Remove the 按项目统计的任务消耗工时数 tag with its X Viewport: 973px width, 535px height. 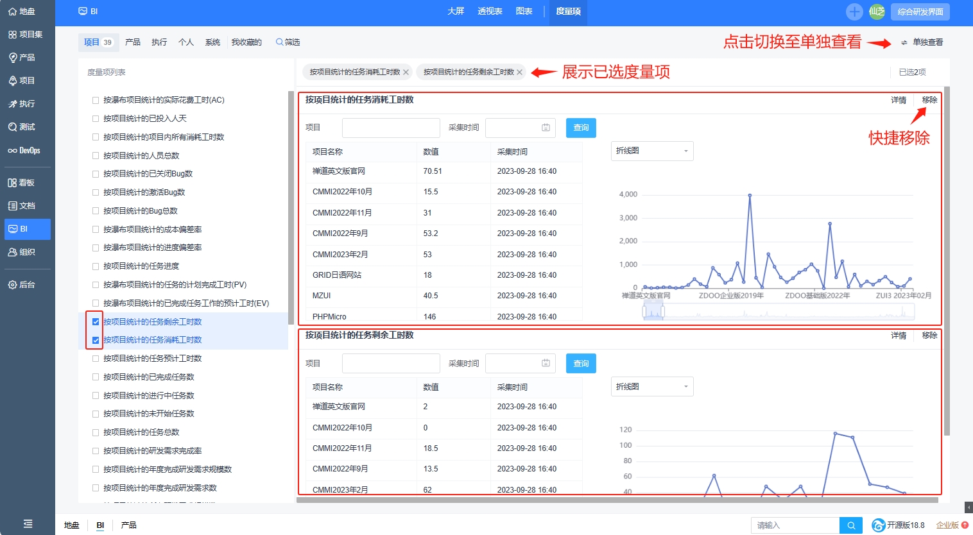pos(406,72)
